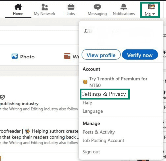Select the Jobs tab label
The image size is (166, 161).
click(x=71, y=14)
